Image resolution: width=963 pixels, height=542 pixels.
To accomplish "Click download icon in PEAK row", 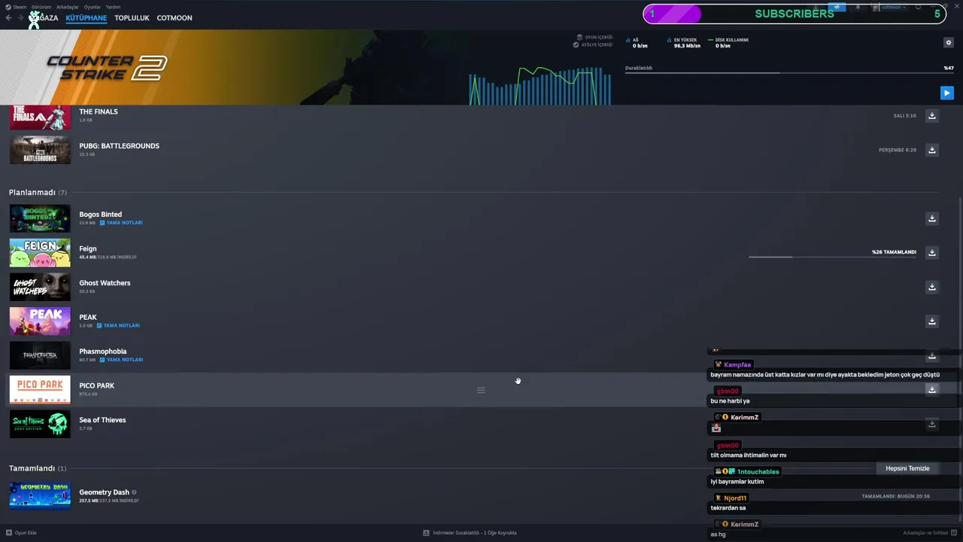I will coord(931,321).
